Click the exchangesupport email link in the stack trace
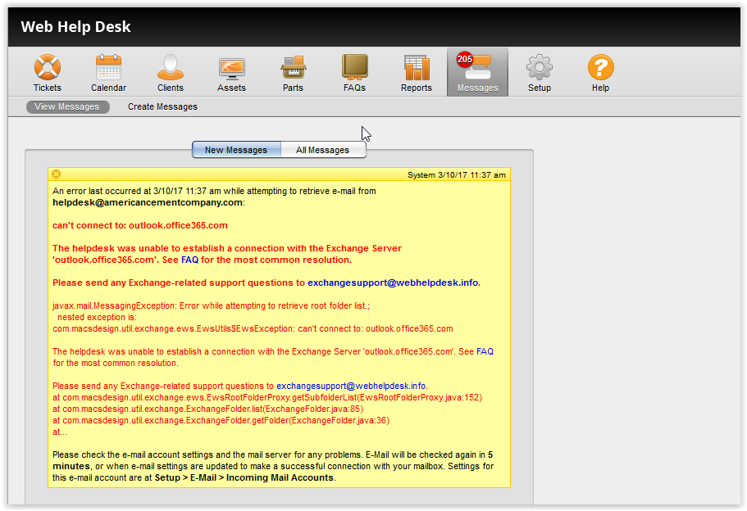747x511 pixels. pos(351,386)
